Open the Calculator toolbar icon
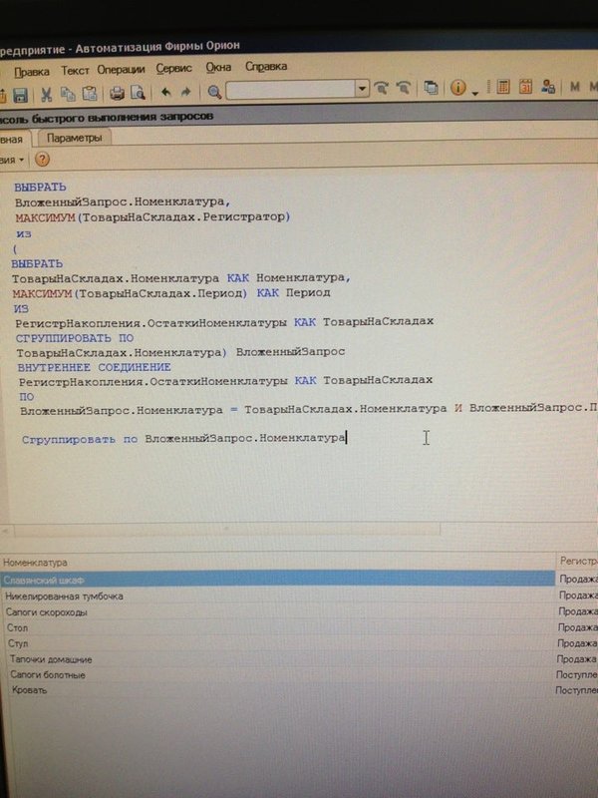Image resolution: width=598 pixels, height=798 pixels. pyautogui.click(x=503, y=88)
